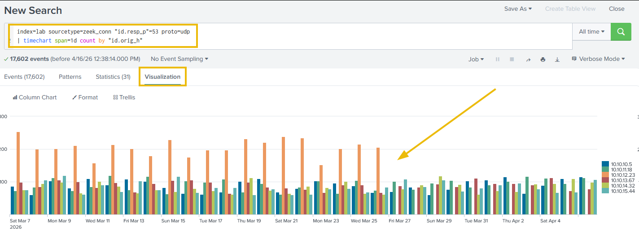Switch to the Patterns tab
Screen dimensions: 639x230
coord(70,77)
